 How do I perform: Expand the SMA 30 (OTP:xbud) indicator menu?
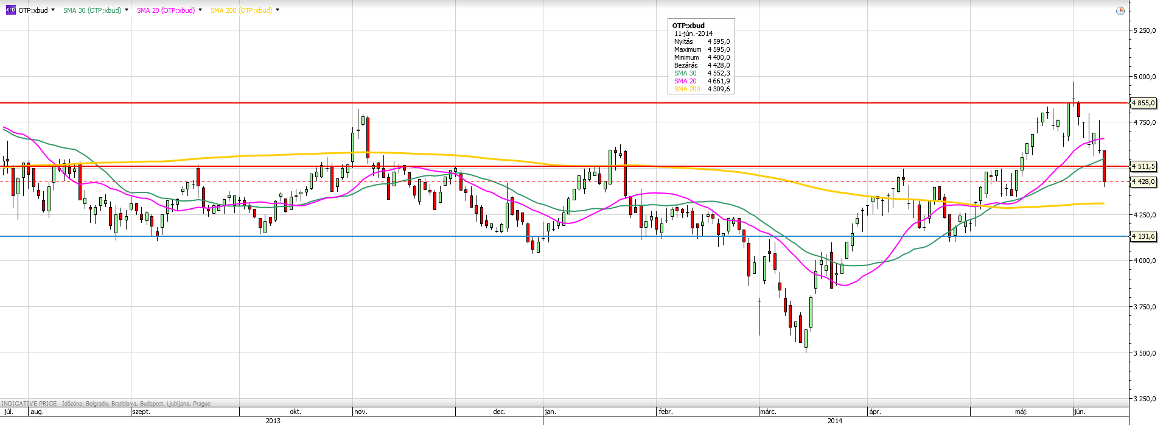coord(127,10)
